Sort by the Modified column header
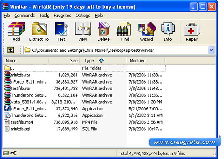The image size is (224, 159). point(145,61)
